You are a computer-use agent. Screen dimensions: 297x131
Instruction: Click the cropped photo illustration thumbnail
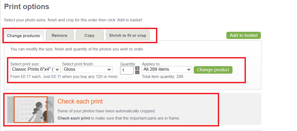[x=31, y=110]
